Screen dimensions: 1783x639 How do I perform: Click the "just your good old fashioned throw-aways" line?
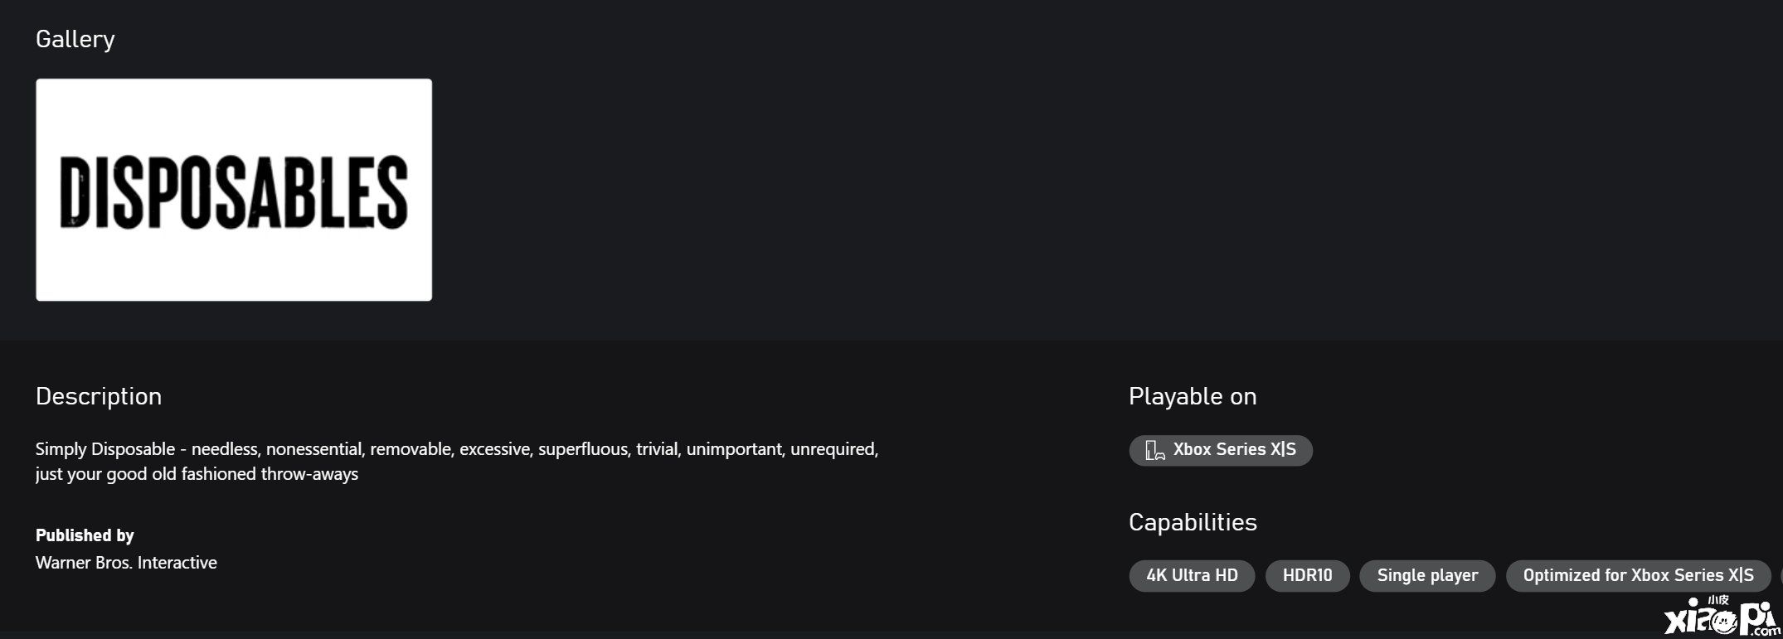pyautogui.click(x=197, y=474)
